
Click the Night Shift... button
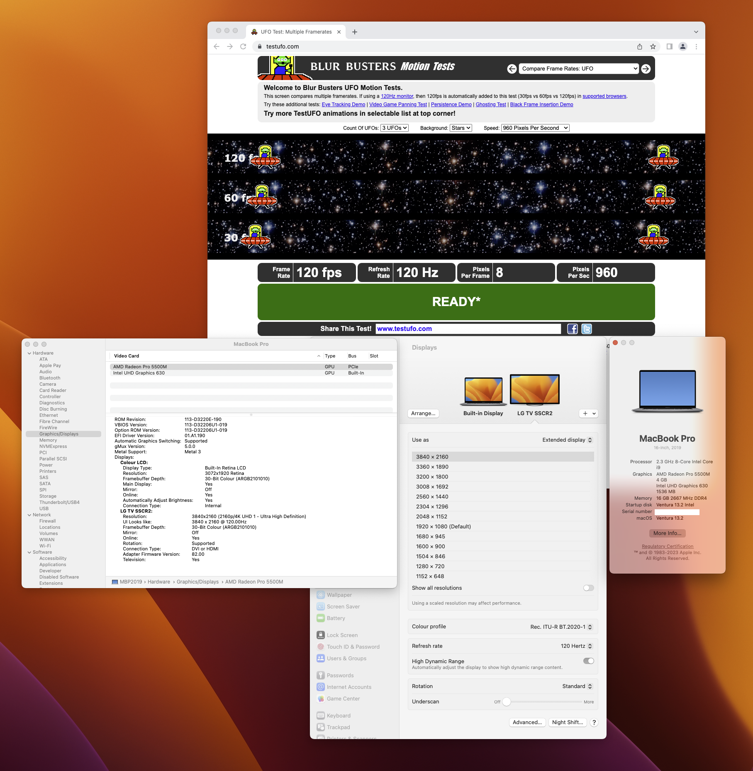coord(568,722)
